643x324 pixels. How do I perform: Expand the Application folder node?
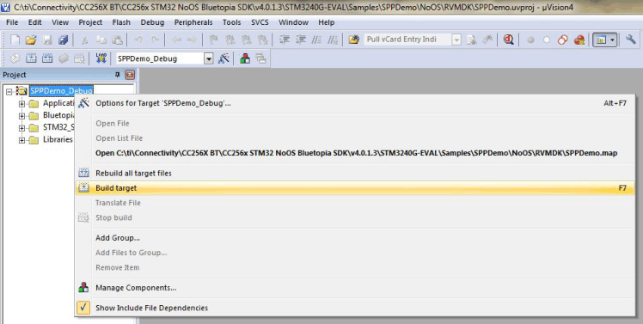pos(21,103)
